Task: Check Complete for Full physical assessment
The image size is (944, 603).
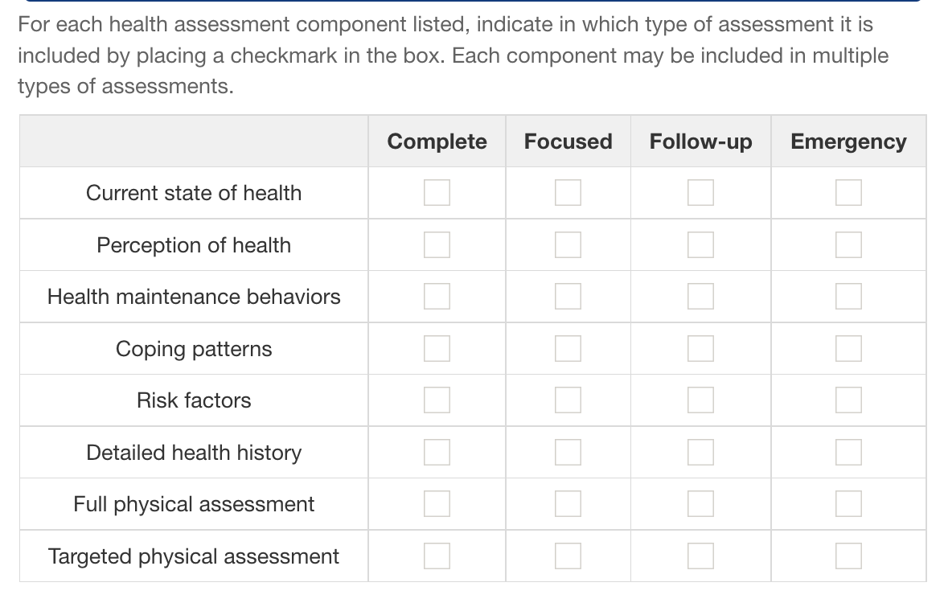Action: click(x=437, y=503)
